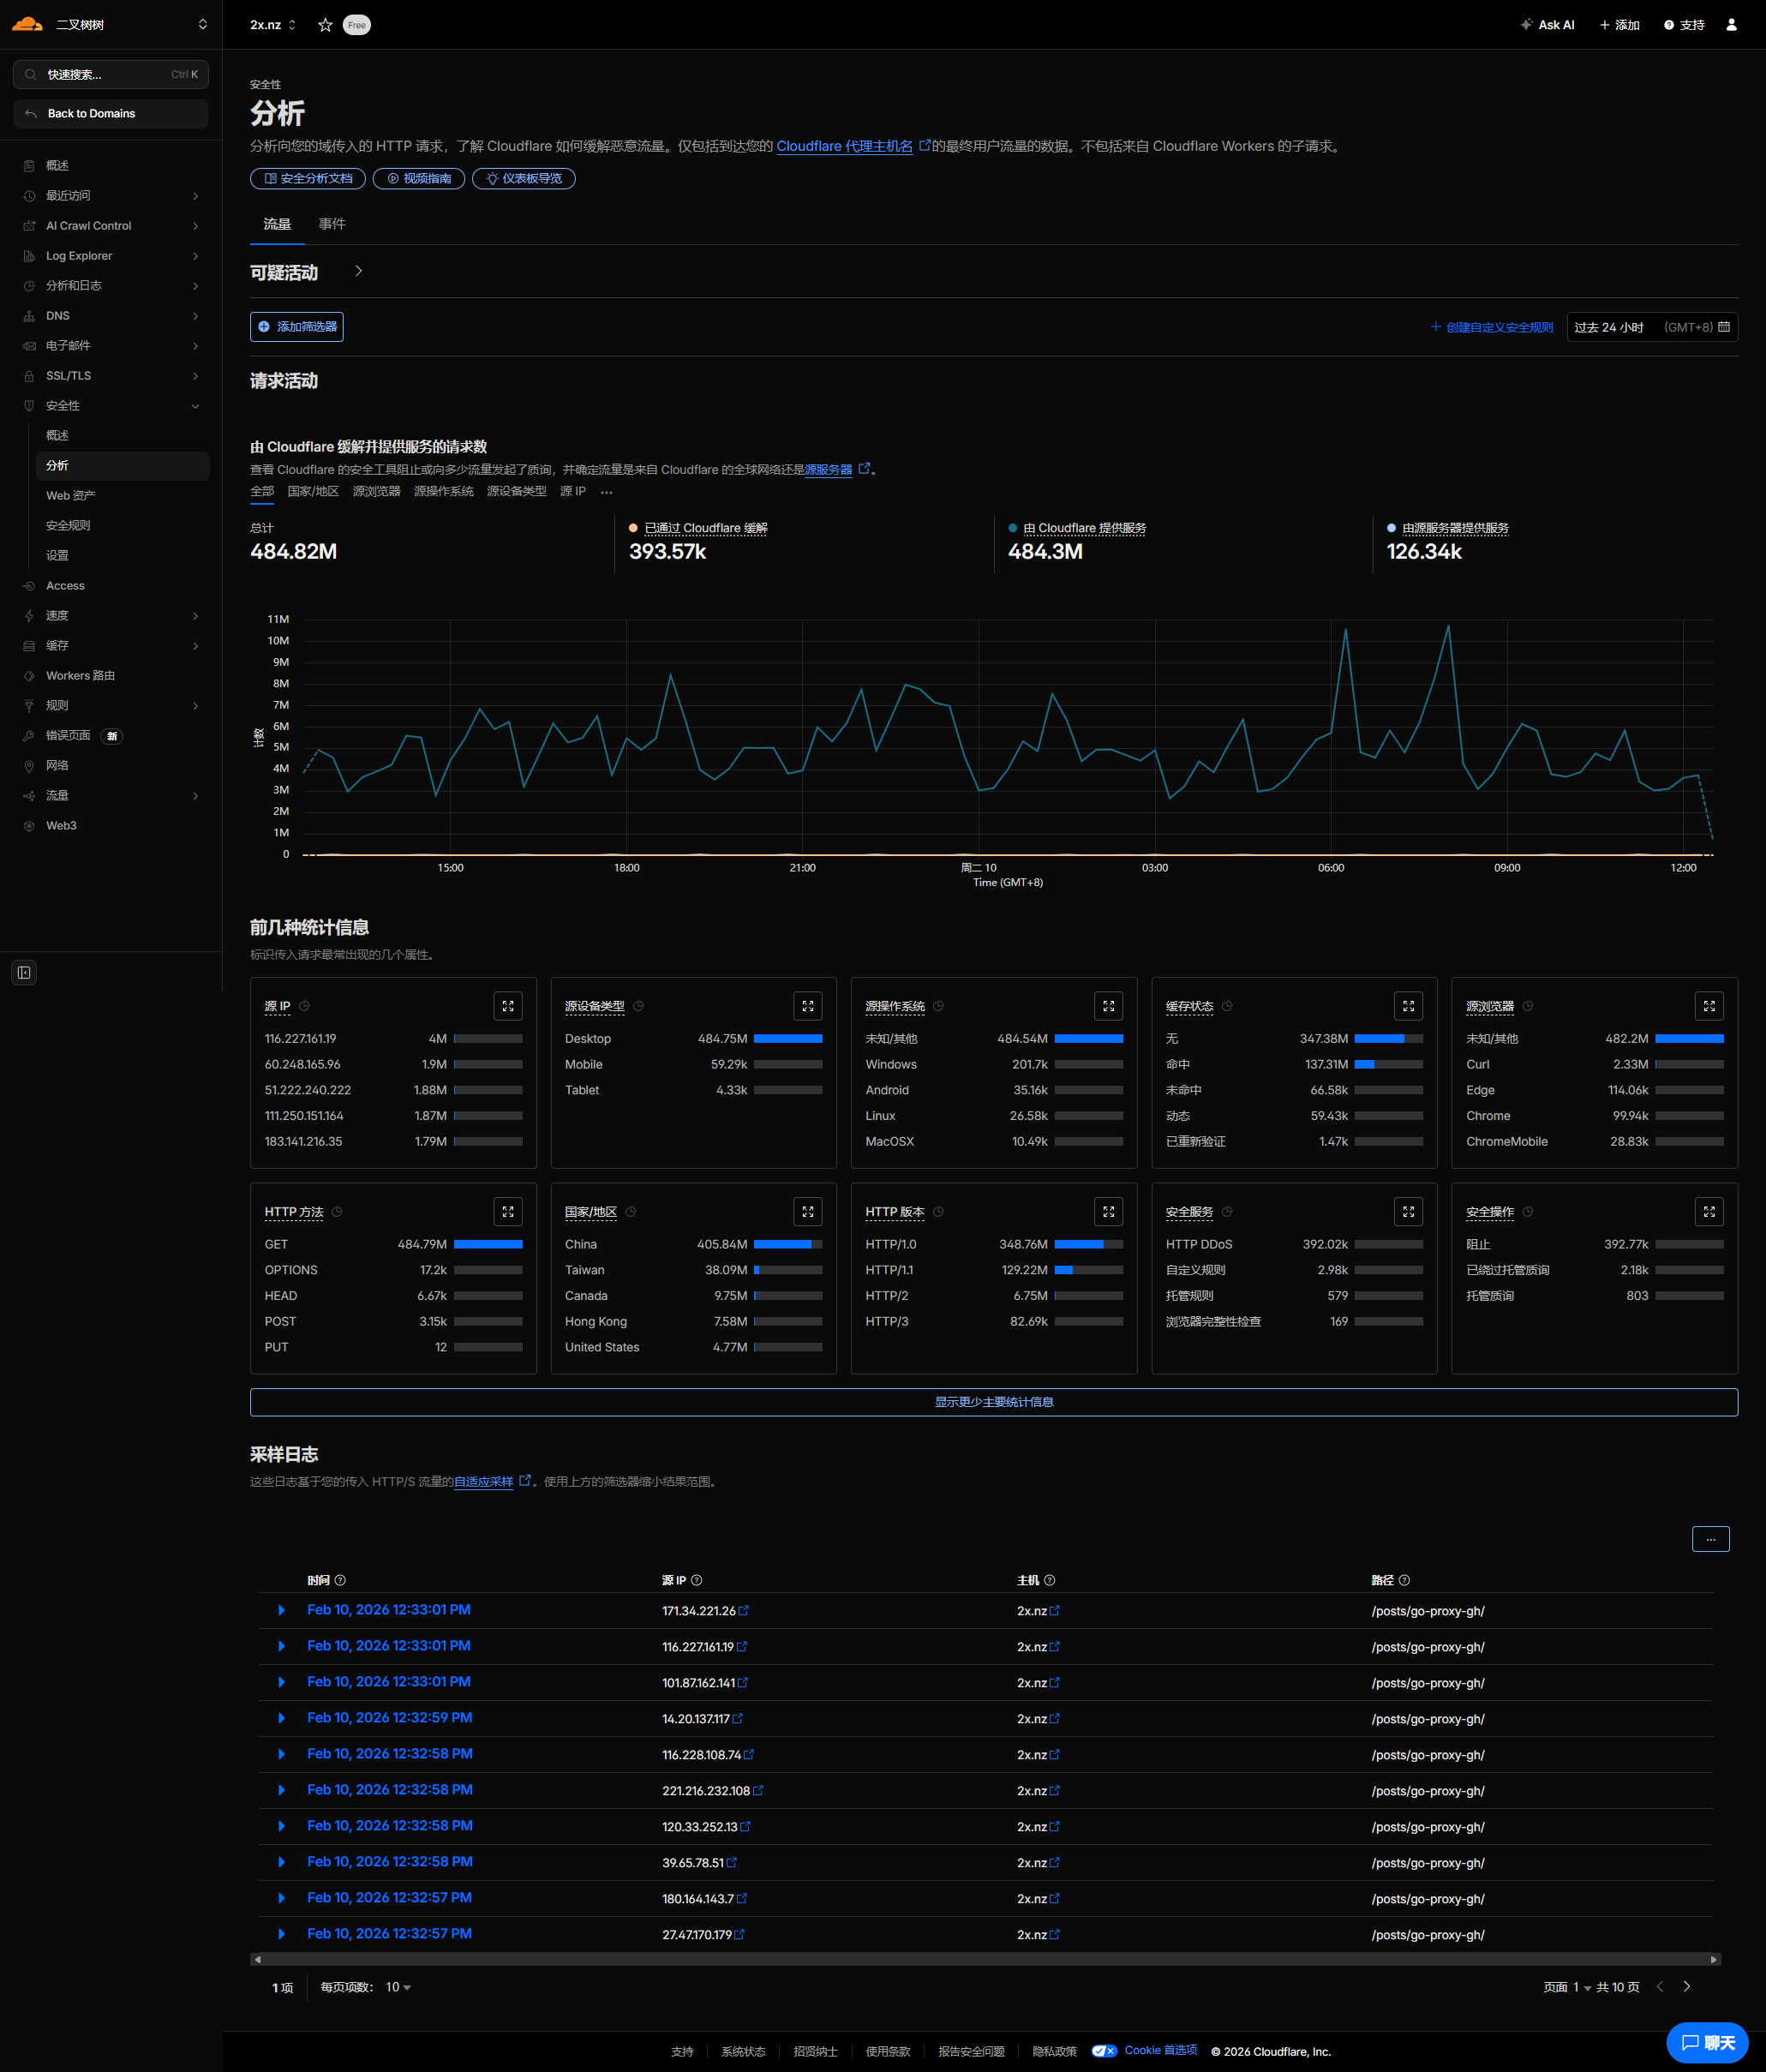This screenshot has width=1766, height=2072.
Task: Toggle the 已通过 Cloudflare 缓解 legend series
Action: [705, 528]
